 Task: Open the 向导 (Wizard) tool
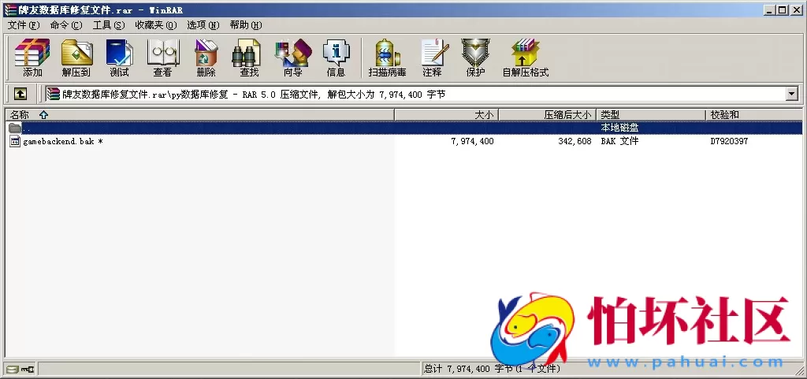click(293, 57)
